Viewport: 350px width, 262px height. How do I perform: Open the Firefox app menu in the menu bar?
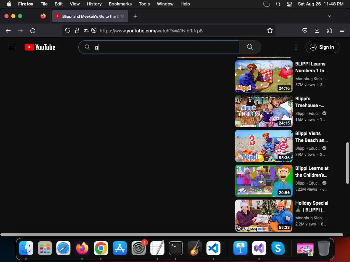[x=26, y=4]
